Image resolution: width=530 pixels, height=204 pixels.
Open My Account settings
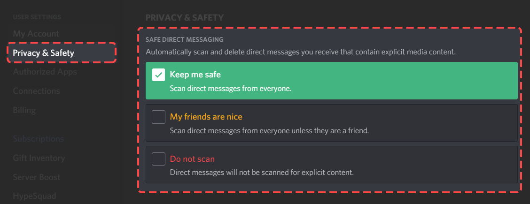[36, 34]
